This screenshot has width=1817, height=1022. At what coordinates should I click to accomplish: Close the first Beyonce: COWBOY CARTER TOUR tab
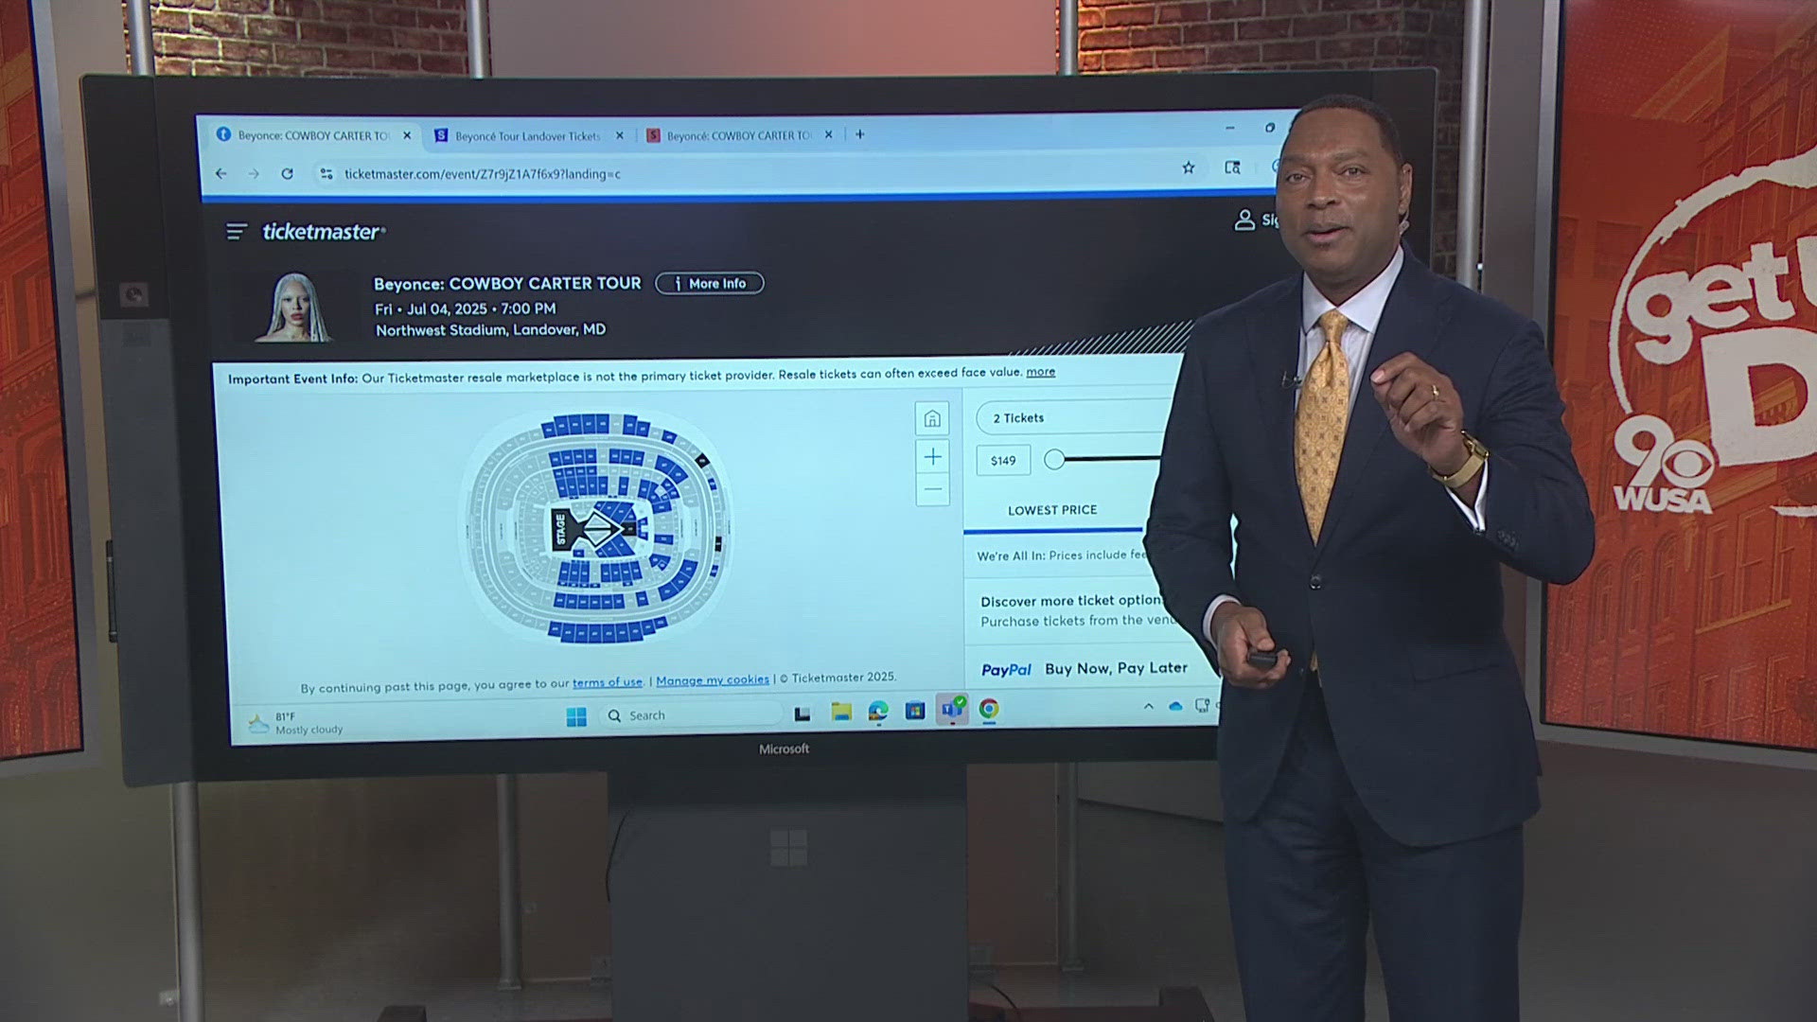click(407, 135)
